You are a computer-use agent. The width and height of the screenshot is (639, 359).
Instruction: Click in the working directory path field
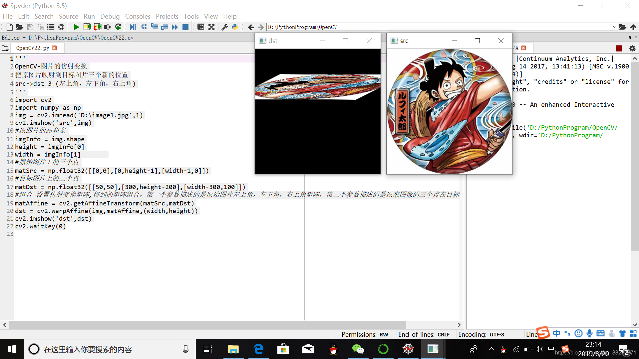coord(440,27)
